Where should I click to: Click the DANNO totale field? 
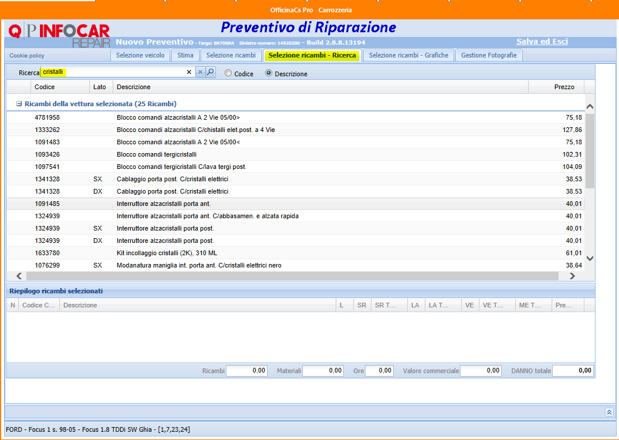pos(573,371)
